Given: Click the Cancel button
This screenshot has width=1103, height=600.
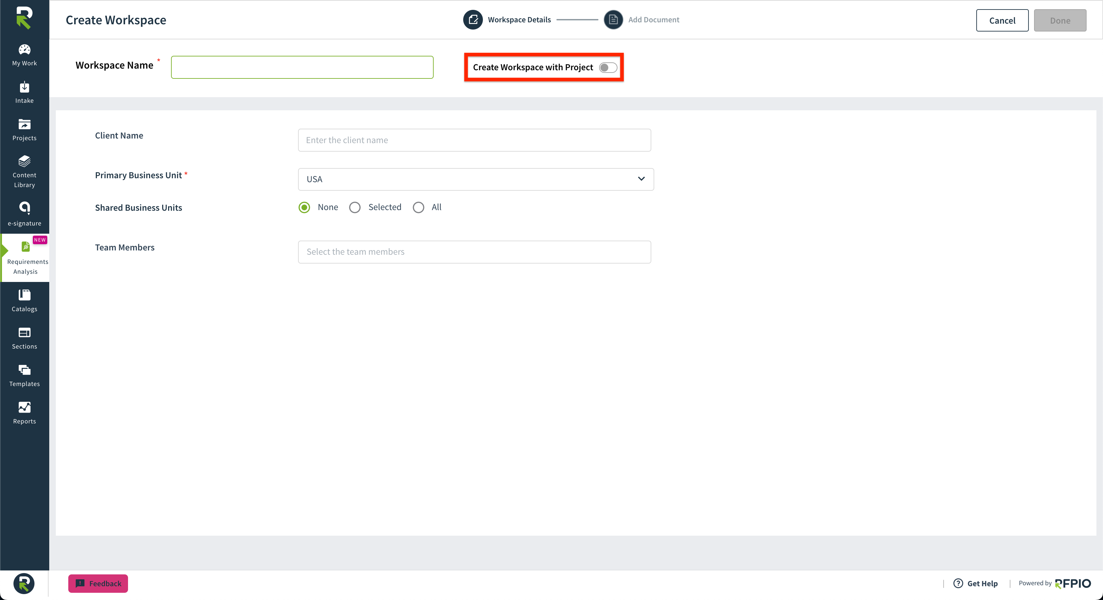Looking at the screenshot, I should (1002, 21).
